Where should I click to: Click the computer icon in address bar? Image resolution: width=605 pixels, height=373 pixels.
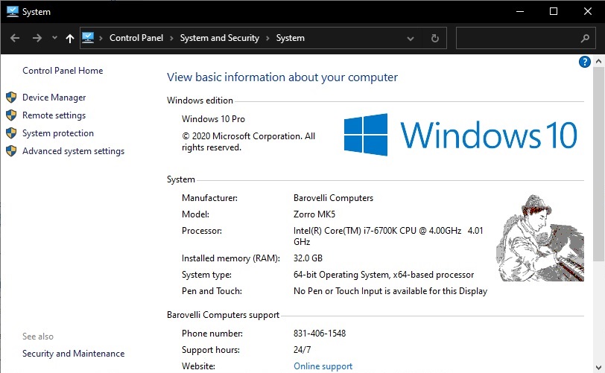click(88, 37)
